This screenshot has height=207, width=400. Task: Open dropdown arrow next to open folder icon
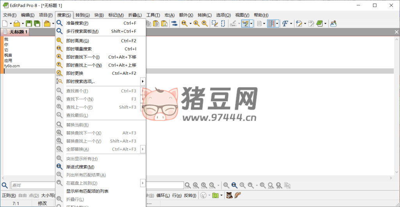(23, 24)
